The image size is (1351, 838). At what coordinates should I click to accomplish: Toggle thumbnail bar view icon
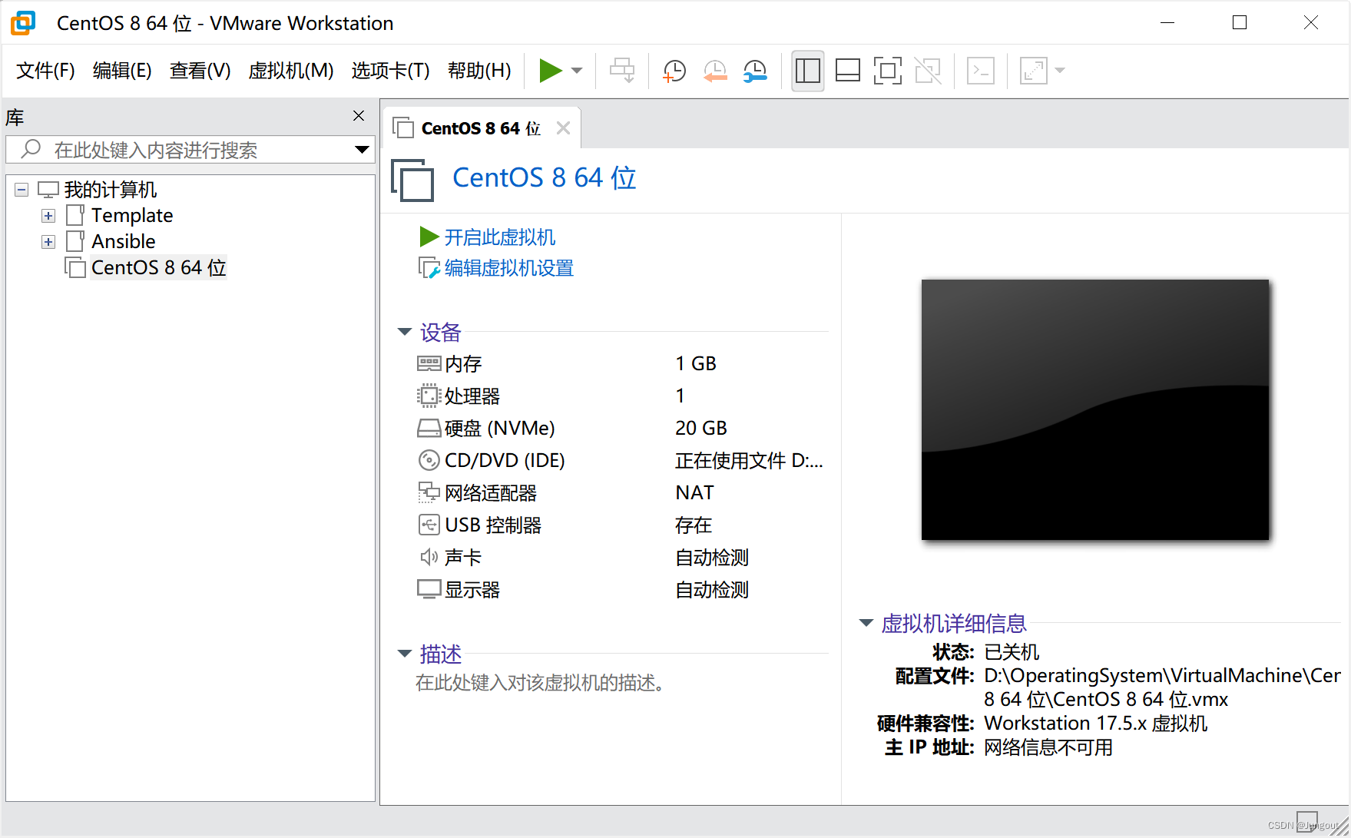[x=848, y=71]
